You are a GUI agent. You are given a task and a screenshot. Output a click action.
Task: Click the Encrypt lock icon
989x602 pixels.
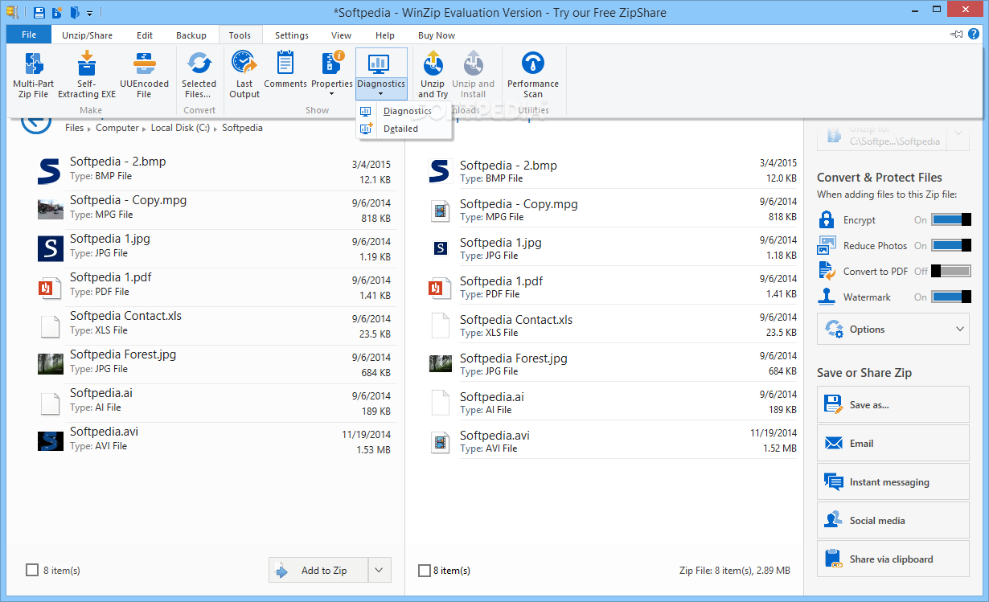pos(827,219)
